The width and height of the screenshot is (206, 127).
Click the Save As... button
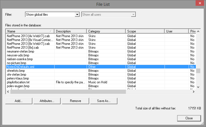click(104, 101)
